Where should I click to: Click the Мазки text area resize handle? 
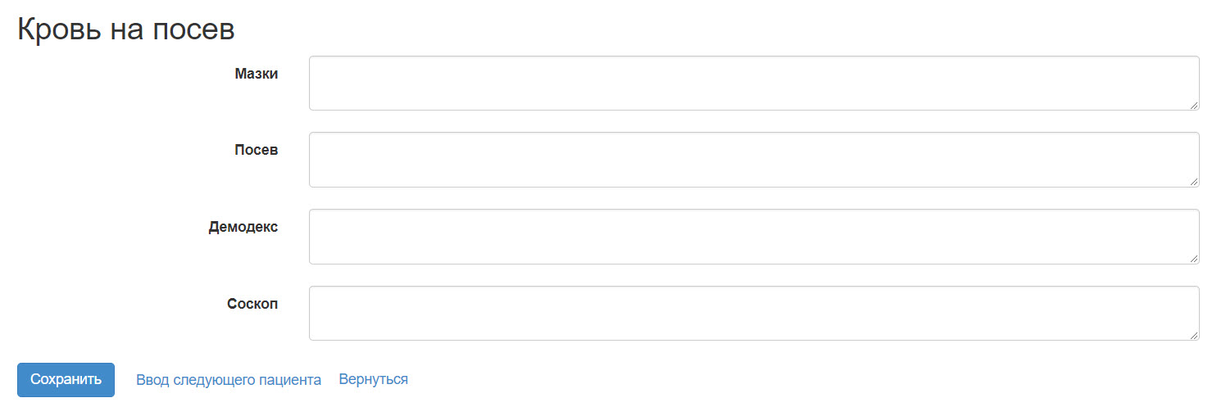(1194, 105)
